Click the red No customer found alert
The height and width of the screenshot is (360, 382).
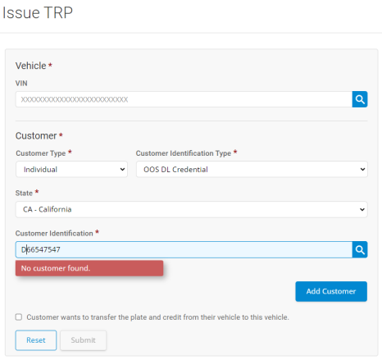pos(89,268)
